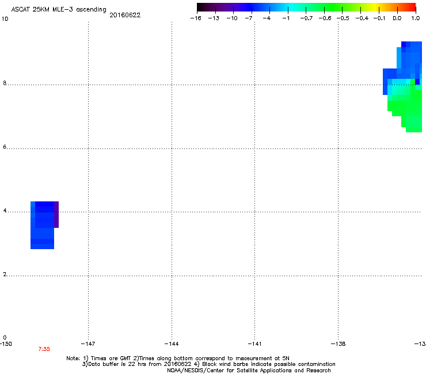Click the color bar label -0.6
Screen dimensions: 426x374
click(325, 18)
